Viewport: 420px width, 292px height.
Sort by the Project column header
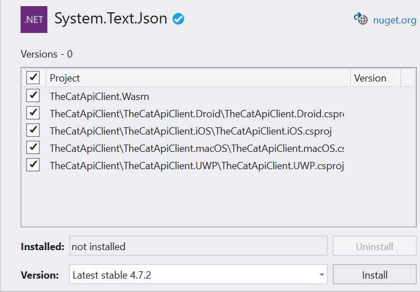click(198, 78)
